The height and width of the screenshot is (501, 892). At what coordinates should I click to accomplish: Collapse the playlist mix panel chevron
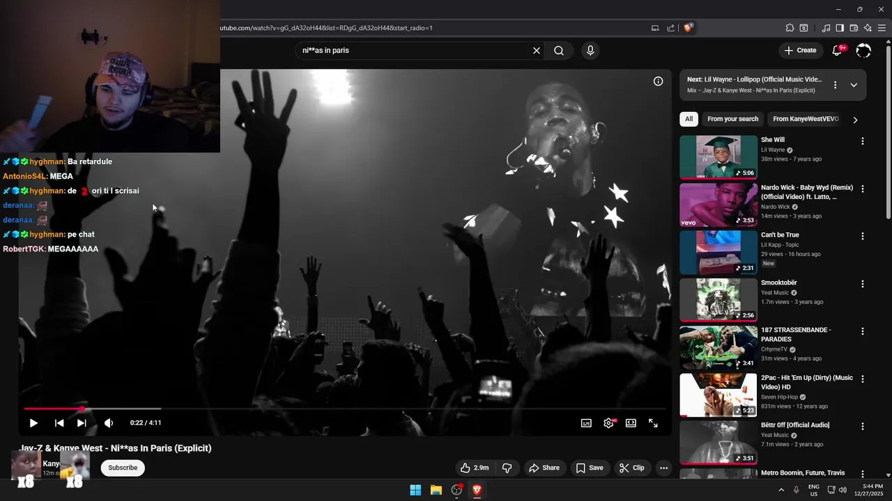[854, 85]
